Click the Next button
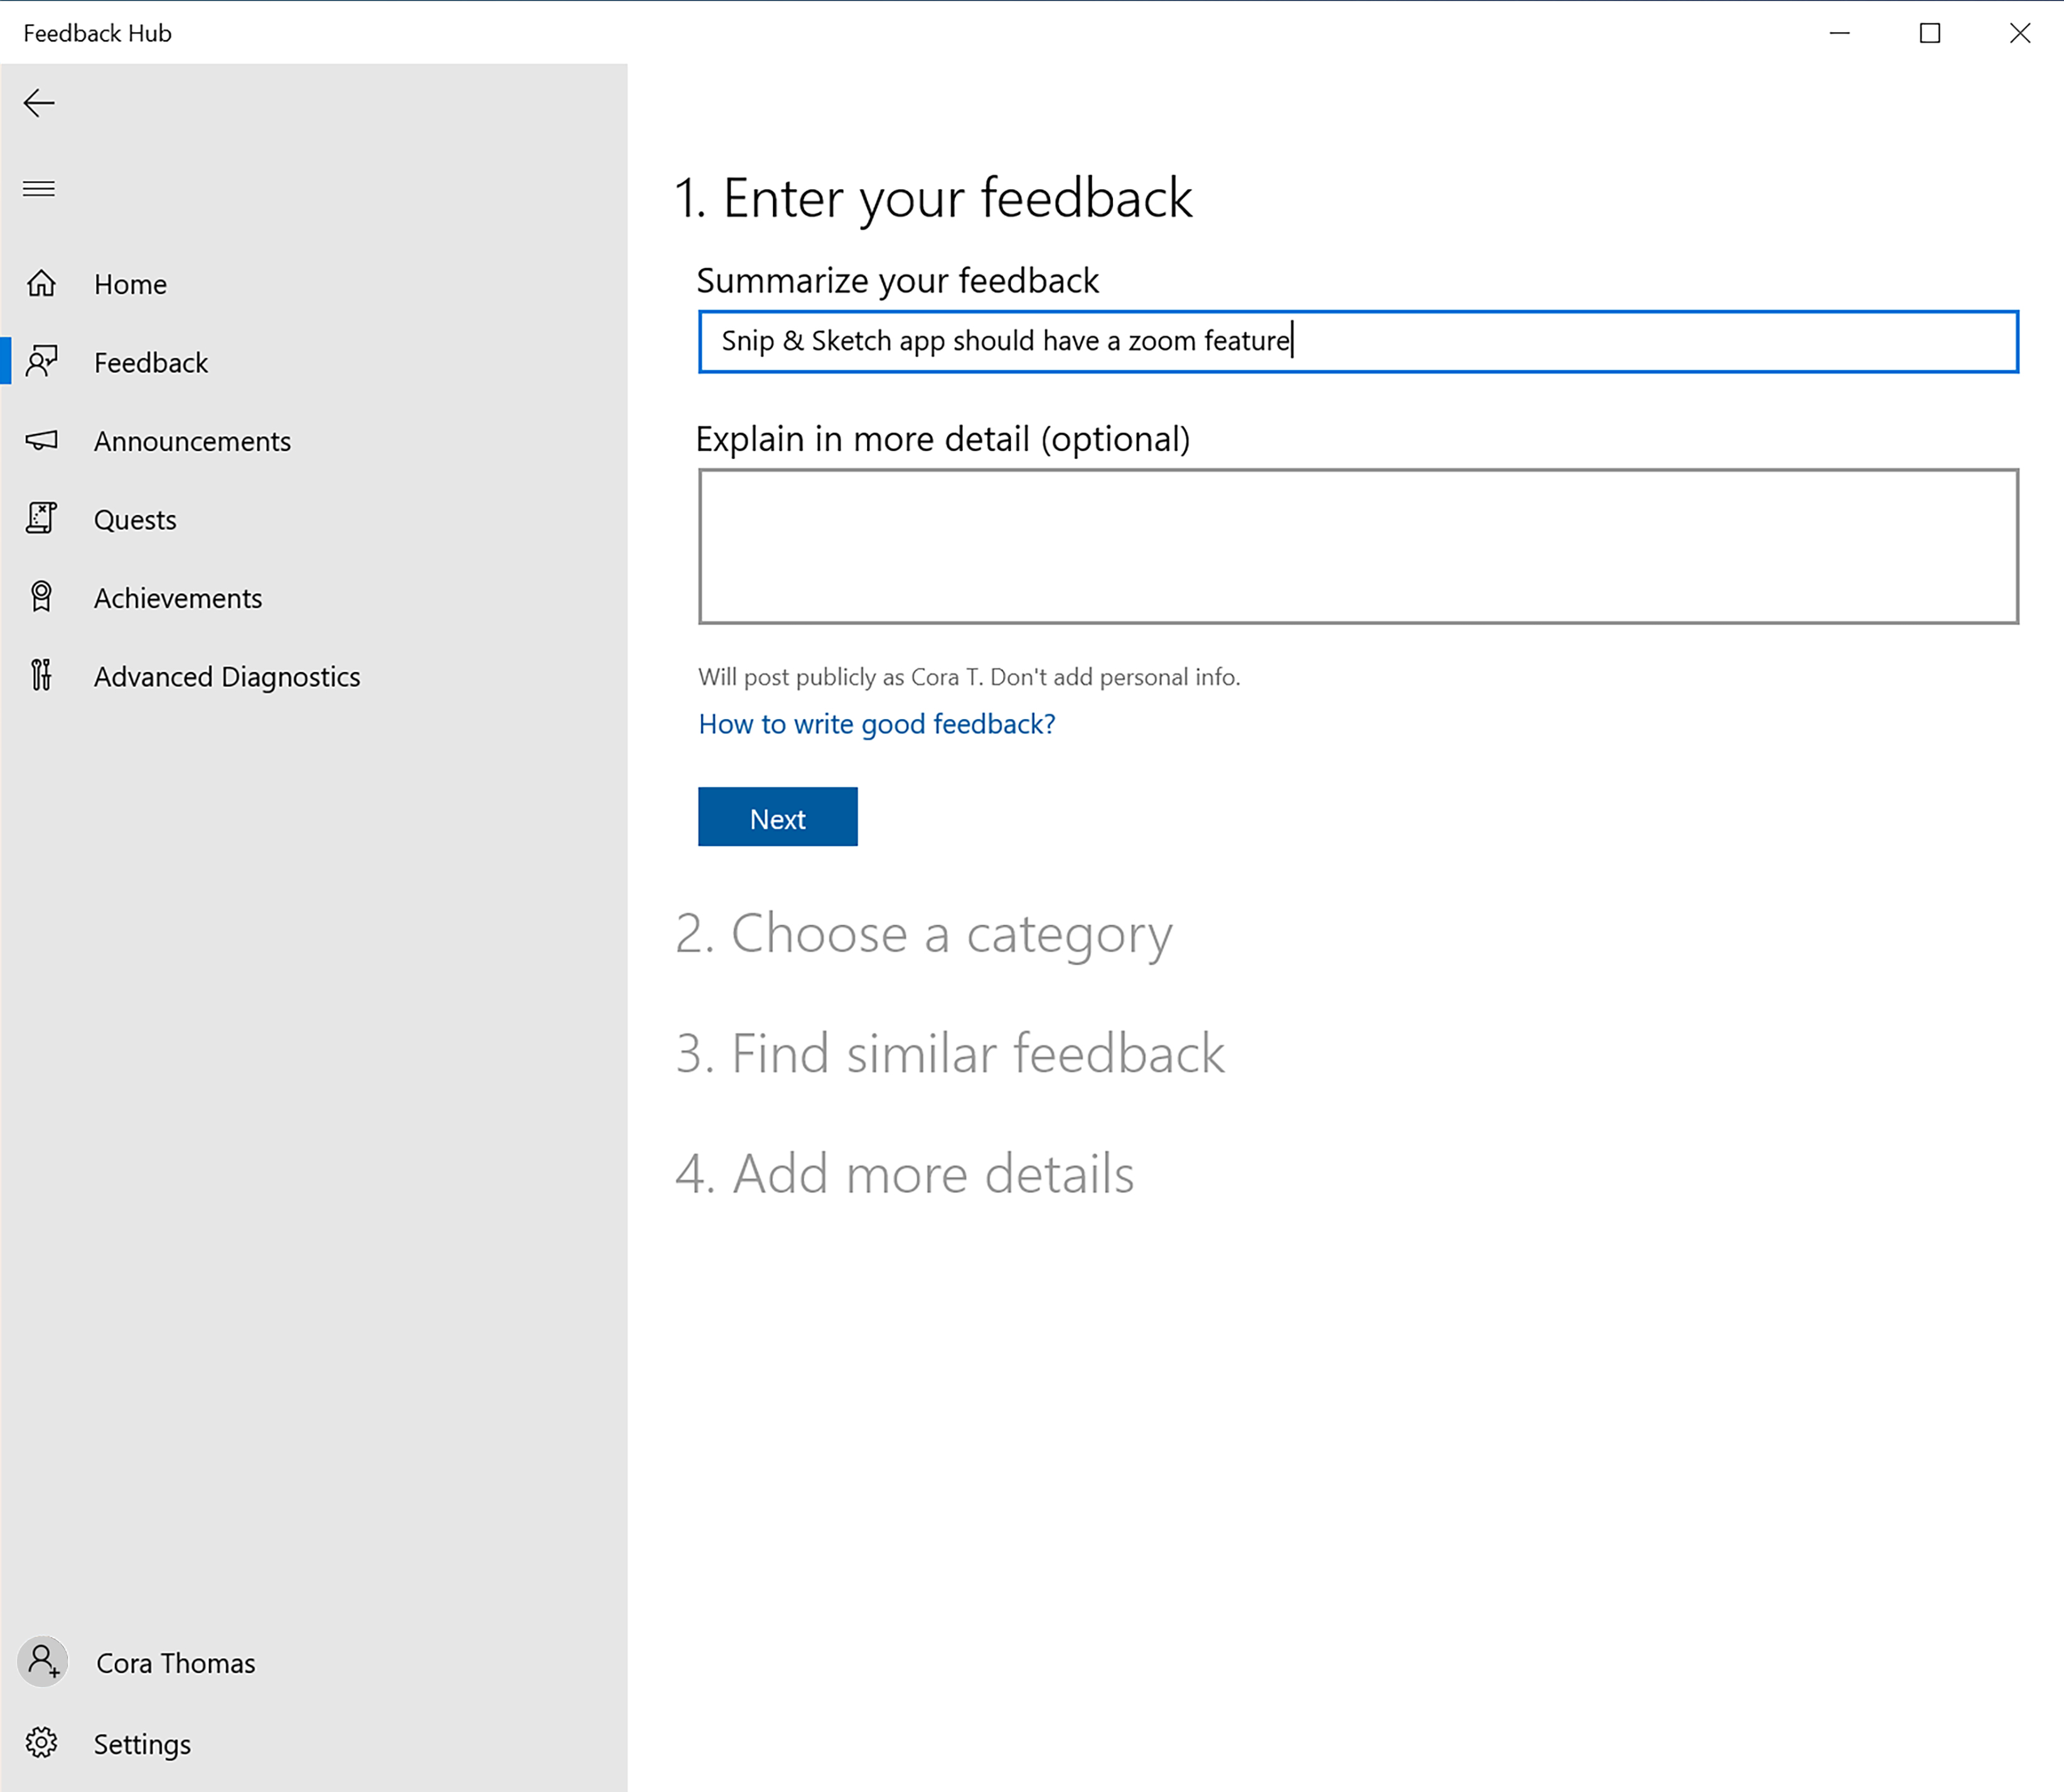 click(x=778, y=816)
